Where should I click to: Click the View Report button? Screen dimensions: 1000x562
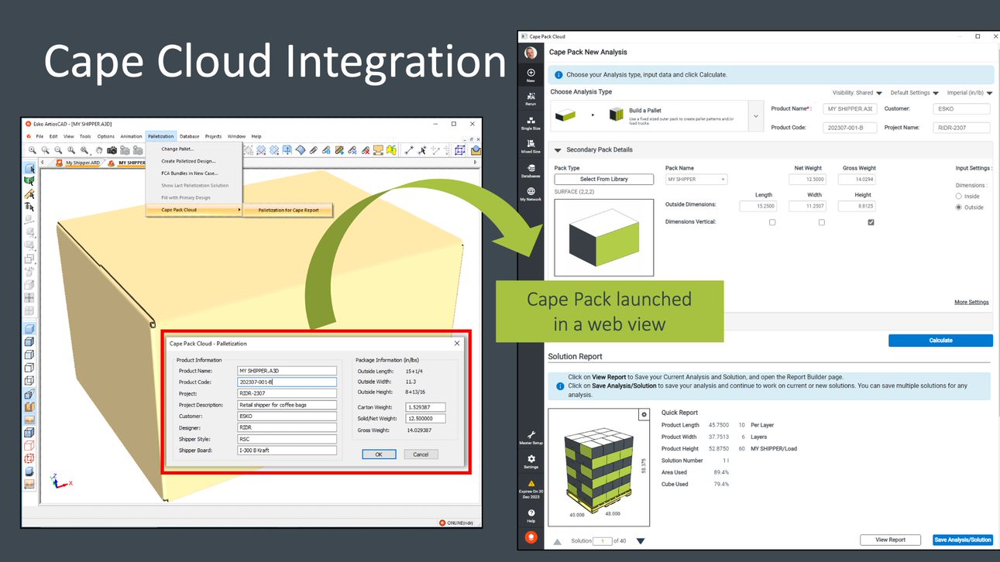click(x=890, y=540)
